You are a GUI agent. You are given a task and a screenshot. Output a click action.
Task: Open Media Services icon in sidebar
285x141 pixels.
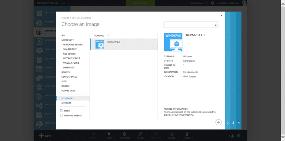pos(39,87)
